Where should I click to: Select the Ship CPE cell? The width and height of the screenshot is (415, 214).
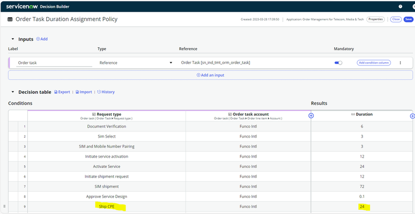click(x=106, y=206)
